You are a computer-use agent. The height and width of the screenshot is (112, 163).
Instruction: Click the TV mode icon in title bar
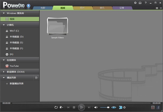click(x=140, y=3)
